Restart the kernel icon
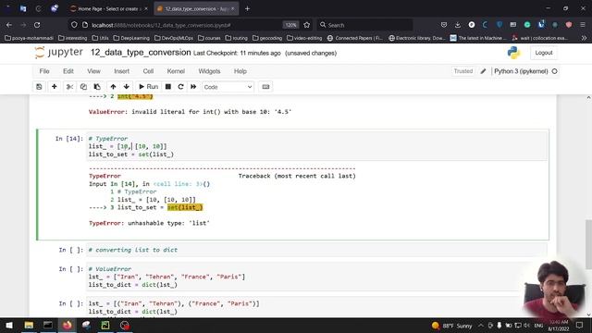This screenshot has height=333, width=592. 181,87
